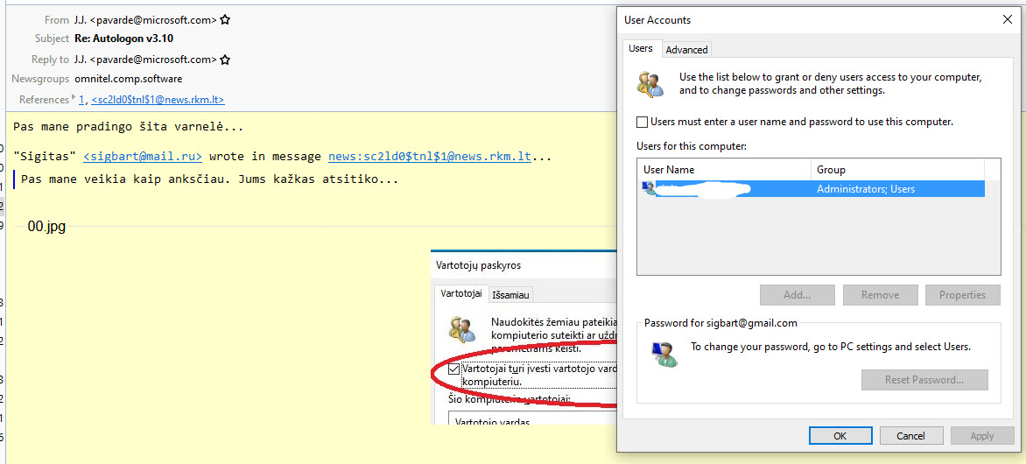This screenshot has width=1026, height=464.
Task: Click the users icon in Vartotojų paskyros screenshot
Action: tap(461, 329)
